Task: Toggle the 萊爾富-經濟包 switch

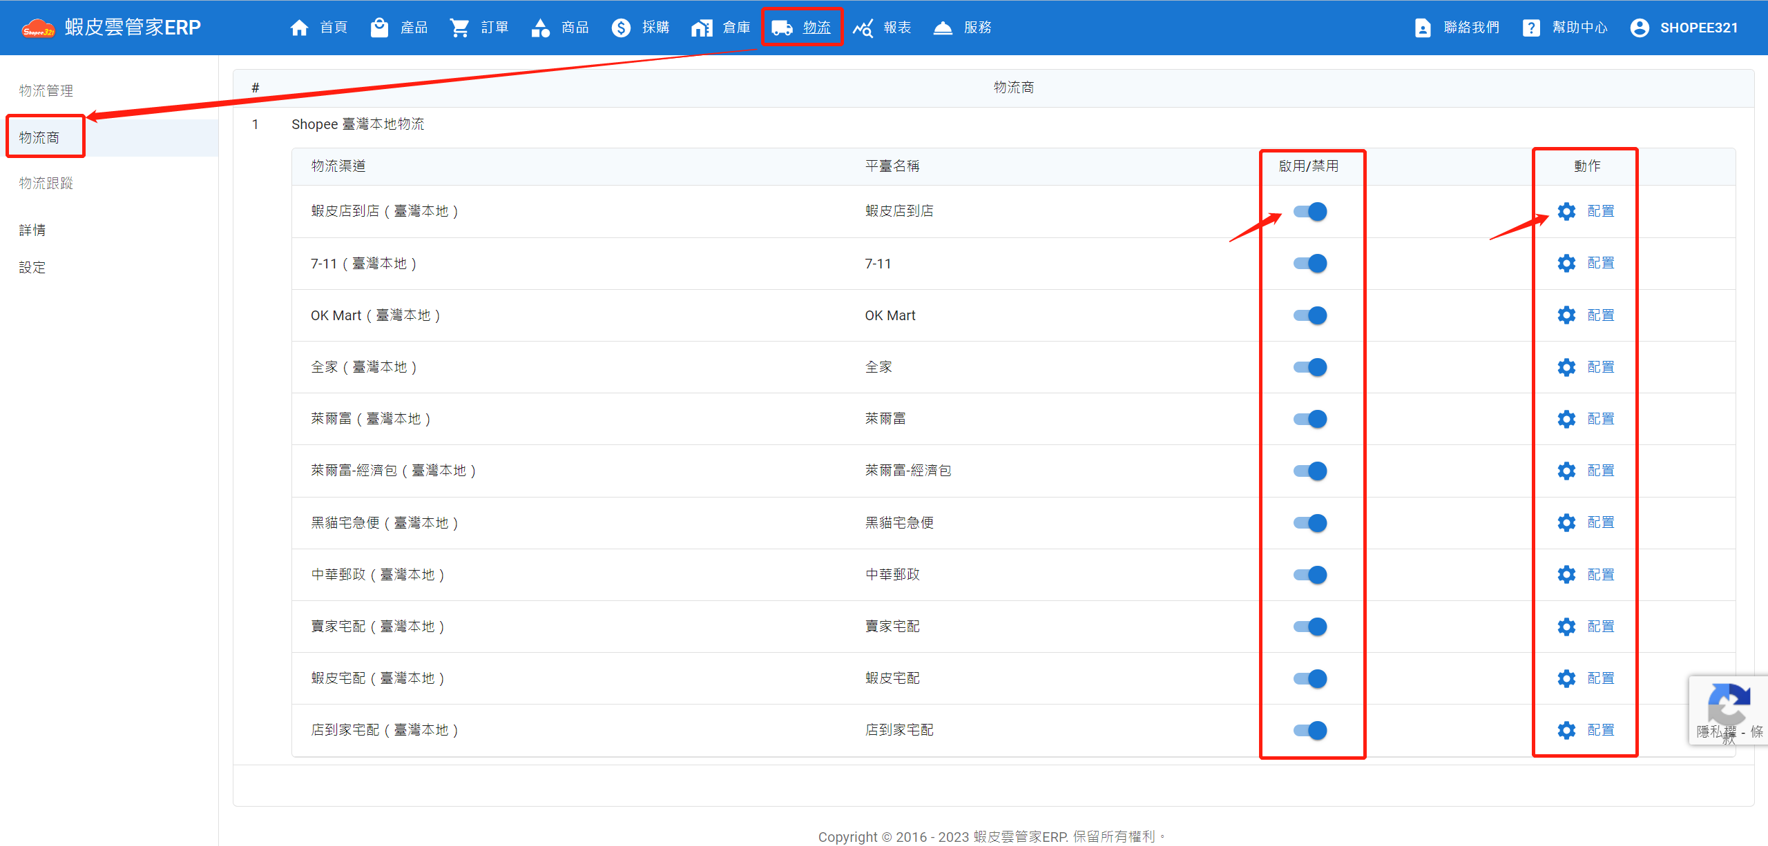Action: 1310,471
